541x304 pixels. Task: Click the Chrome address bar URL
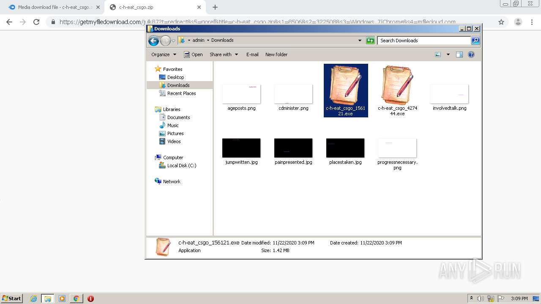[x=257, y=22]
